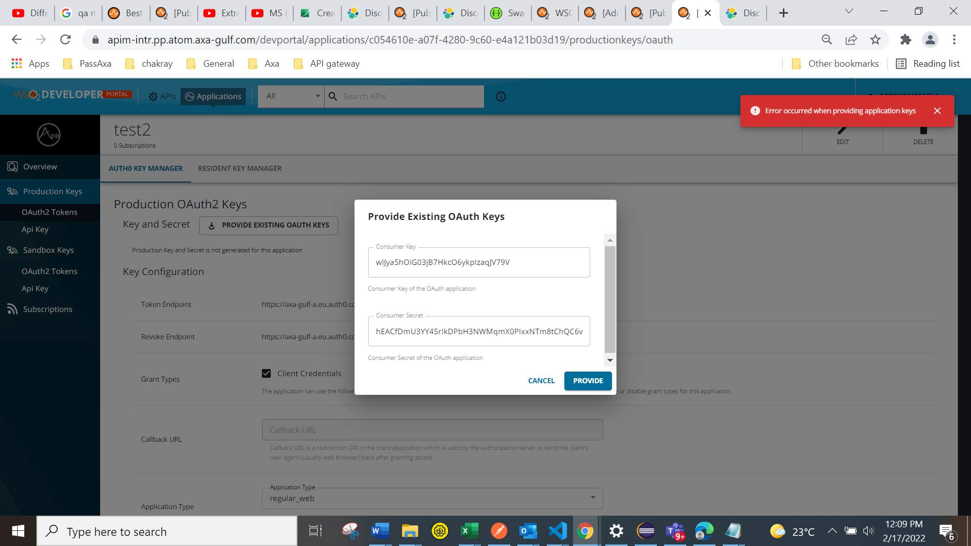This screenshot has height=546, width=971.
Task: Select the AUTH0 KEY MANAGER tab
Action: (145, 168)
